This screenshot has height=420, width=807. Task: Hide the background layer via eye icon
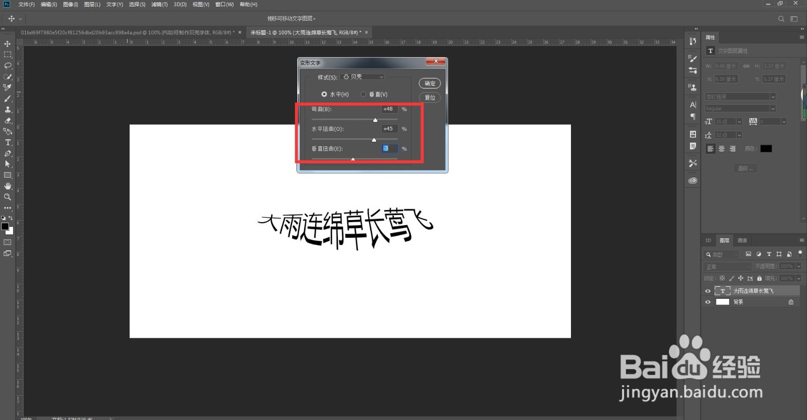point(708,302)
